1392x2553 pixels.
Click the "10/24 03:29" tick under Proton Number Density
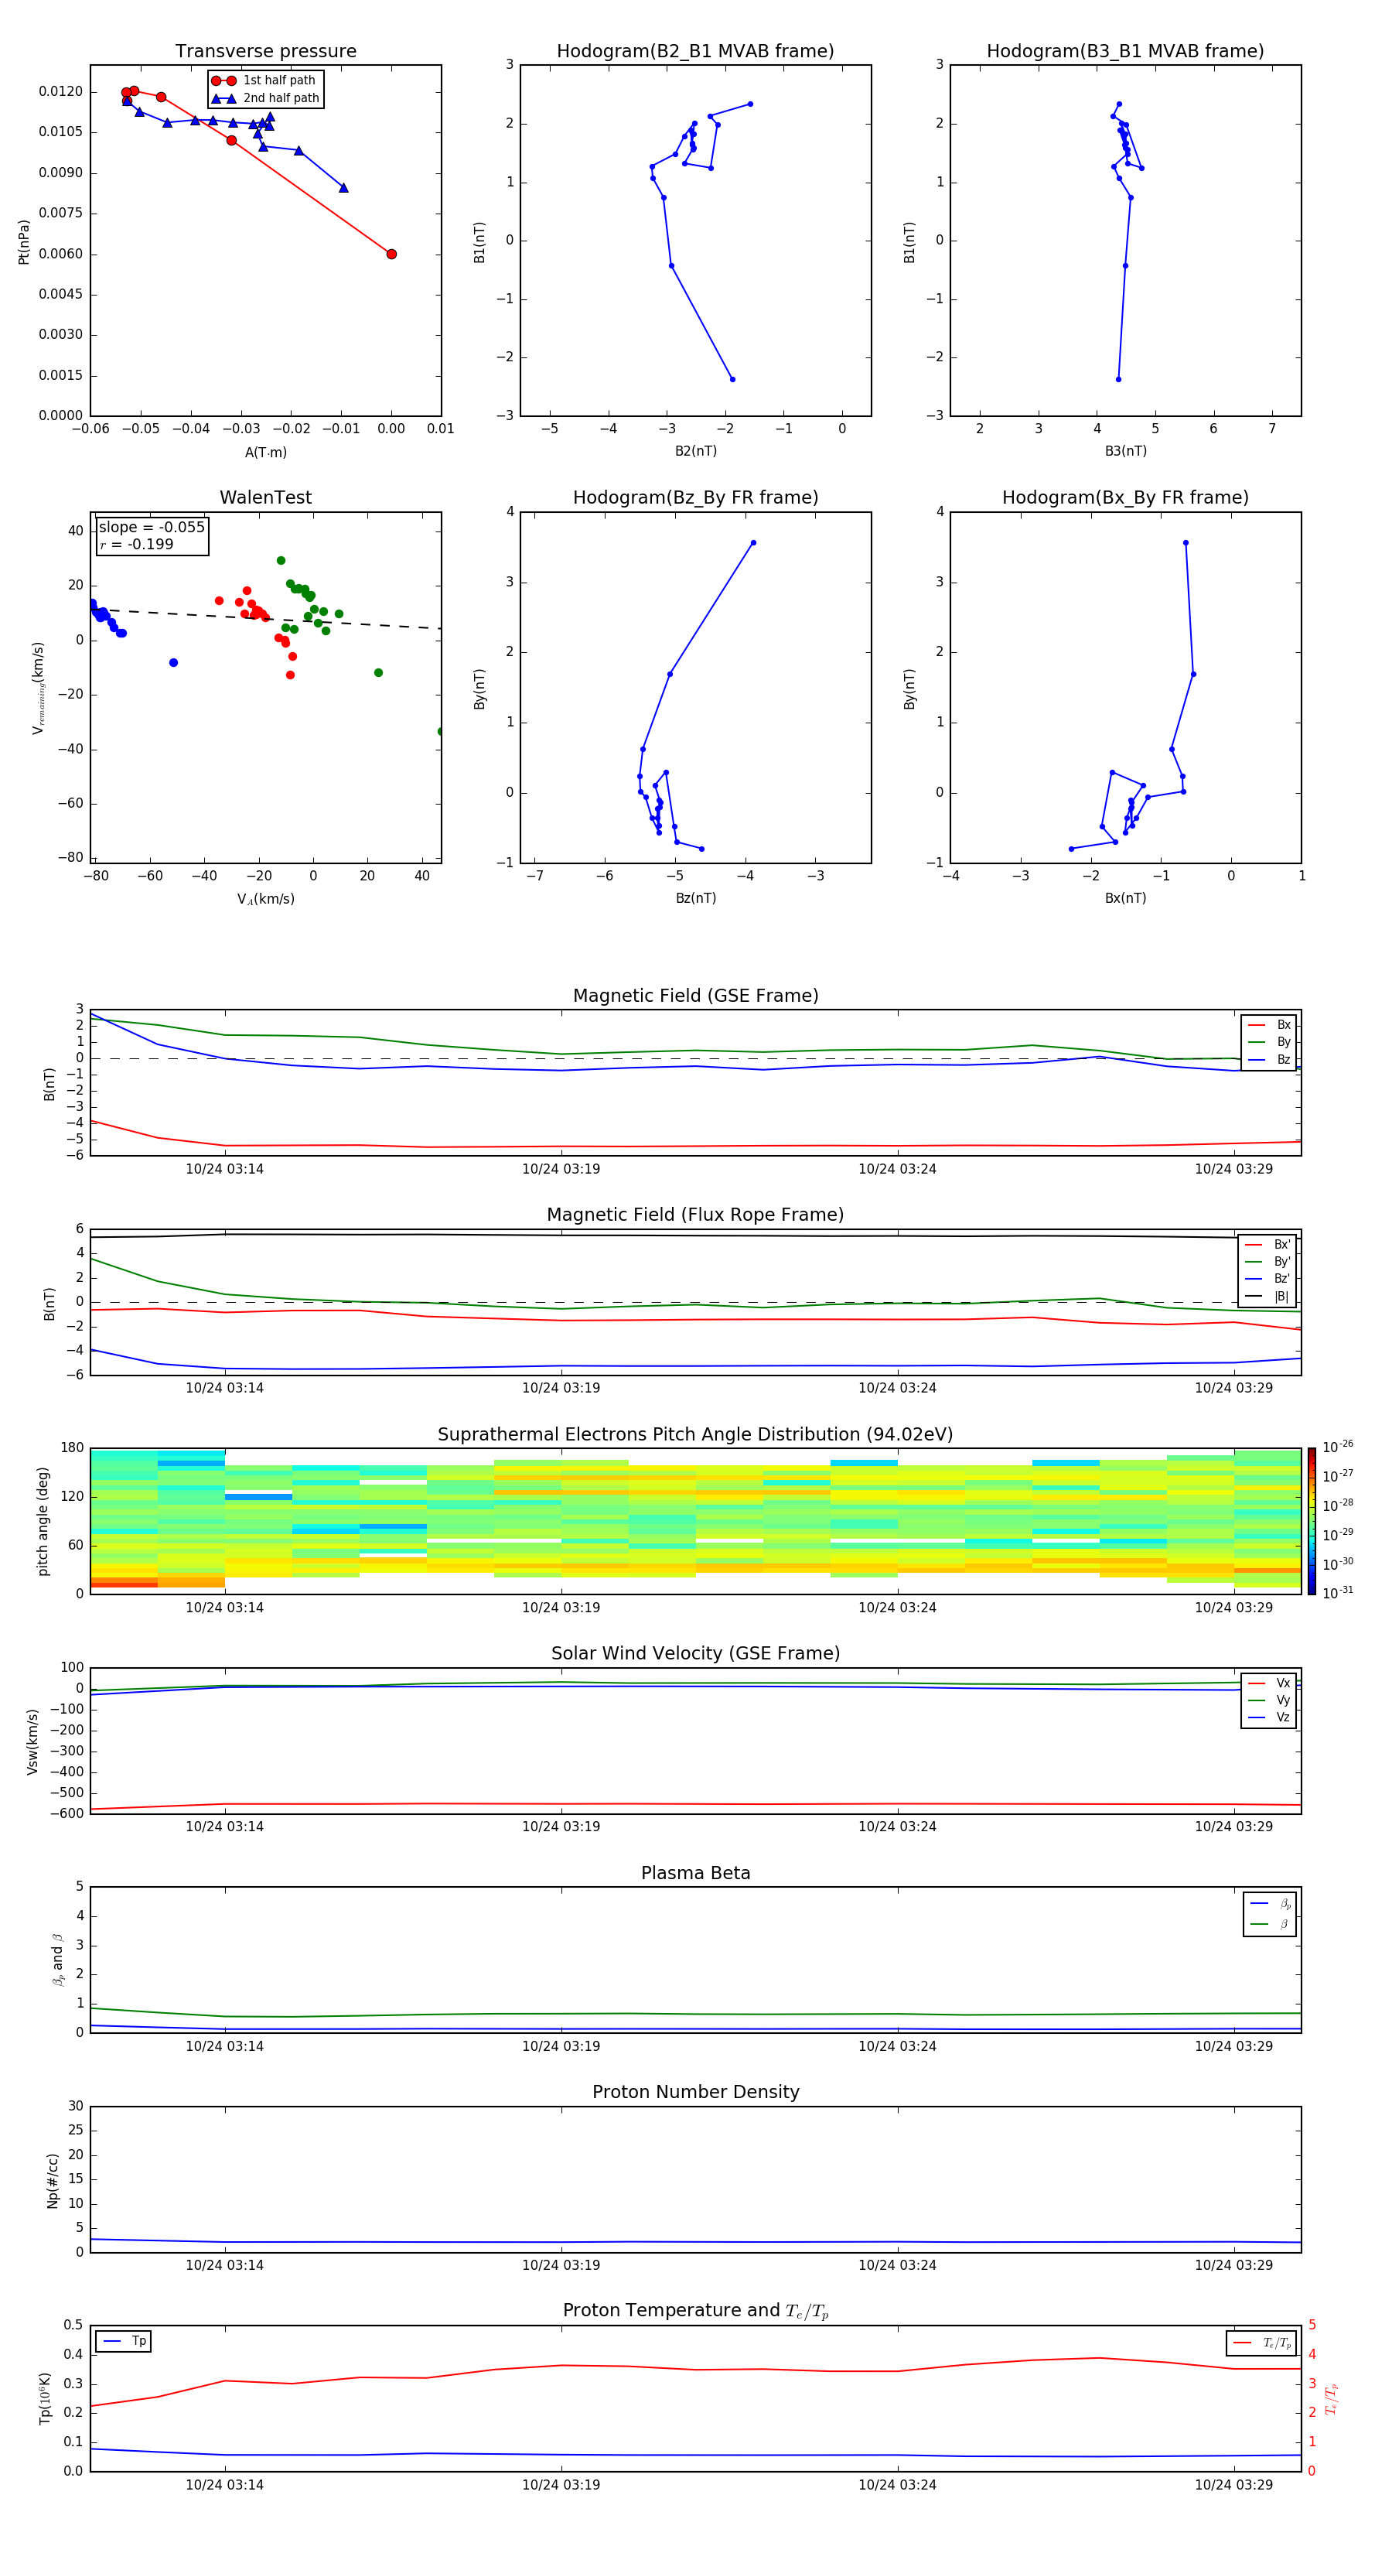(x=1233, y=2265)
